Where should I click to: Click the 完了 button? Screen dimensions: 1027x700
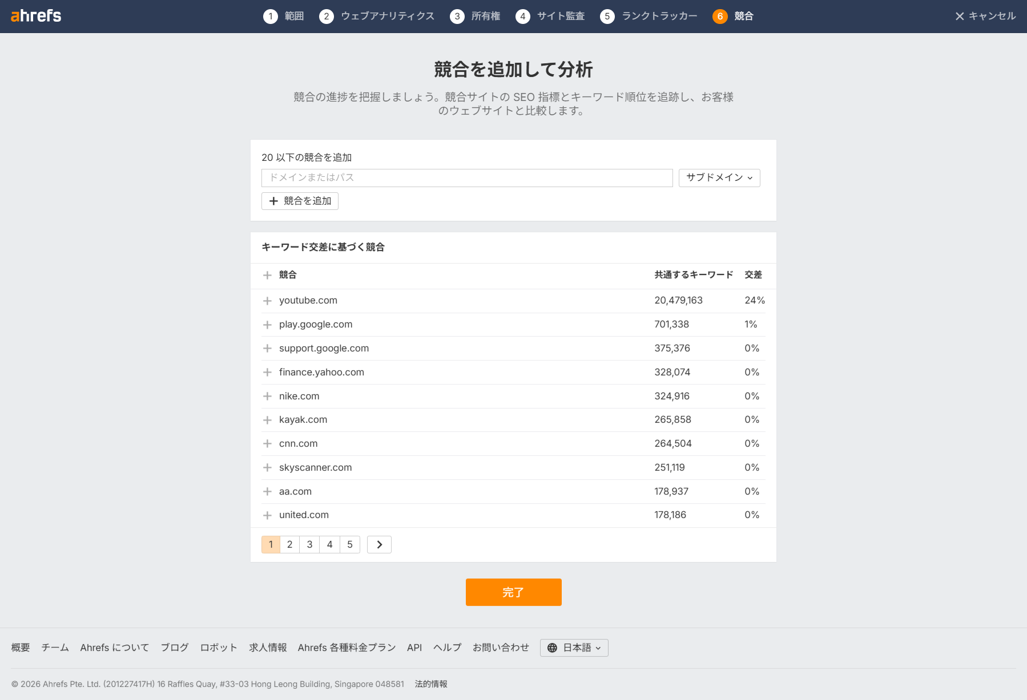coord(513,592)
